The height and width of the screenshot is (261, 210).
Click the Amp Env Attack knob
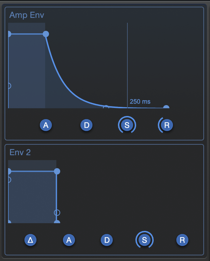(x=46, y=125)
